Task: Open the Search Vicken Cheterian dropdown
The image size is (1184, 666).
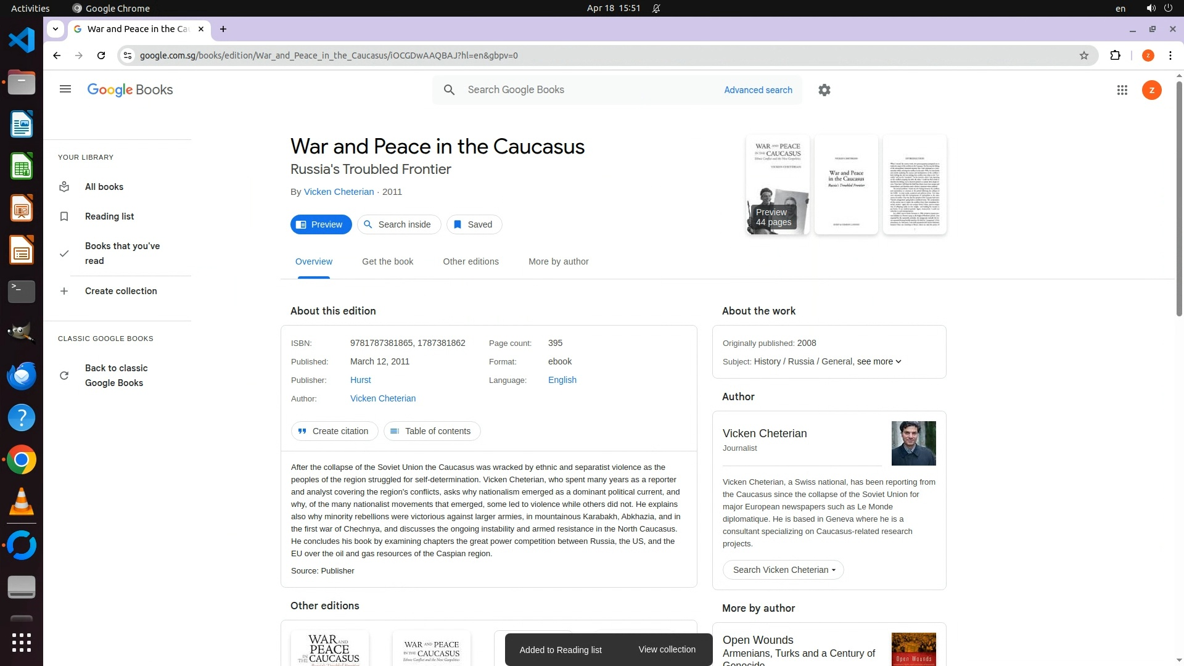Action: click(783, 570)
